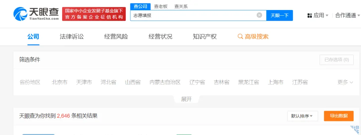Select the 查公司 search tab
This screenshot has width=361, height=135.
140,6
